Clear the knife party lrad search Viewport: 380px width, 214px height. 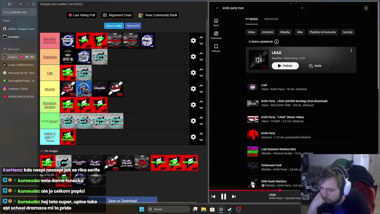point(302,8)
